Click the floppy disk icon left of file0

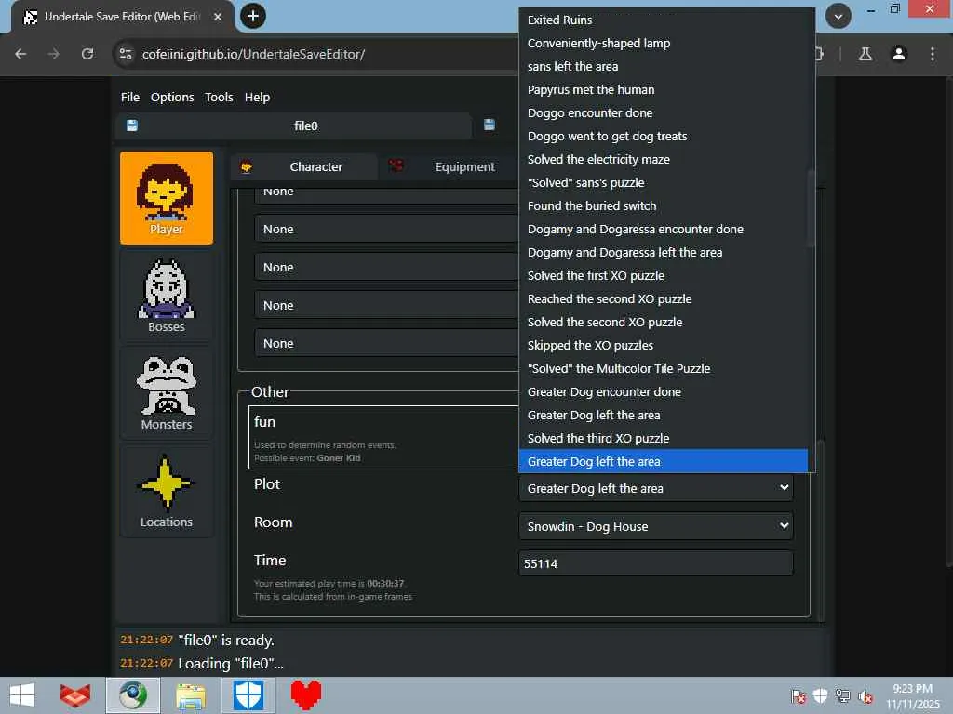(x=132, y=126)
